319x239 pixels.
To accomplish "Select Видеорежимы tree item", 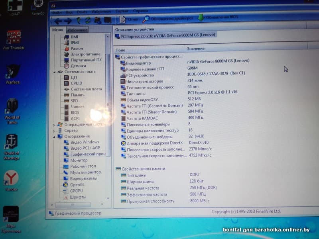I will (80, 178).
